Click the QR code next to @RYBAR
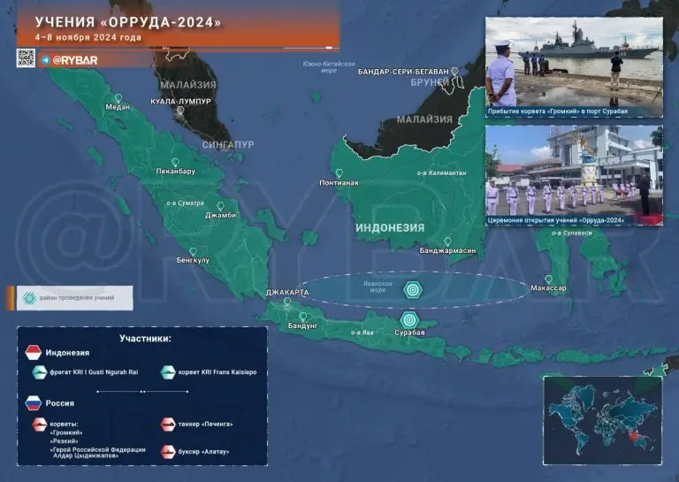This screenshot has height=482, width=679. [x=26, y=58]
